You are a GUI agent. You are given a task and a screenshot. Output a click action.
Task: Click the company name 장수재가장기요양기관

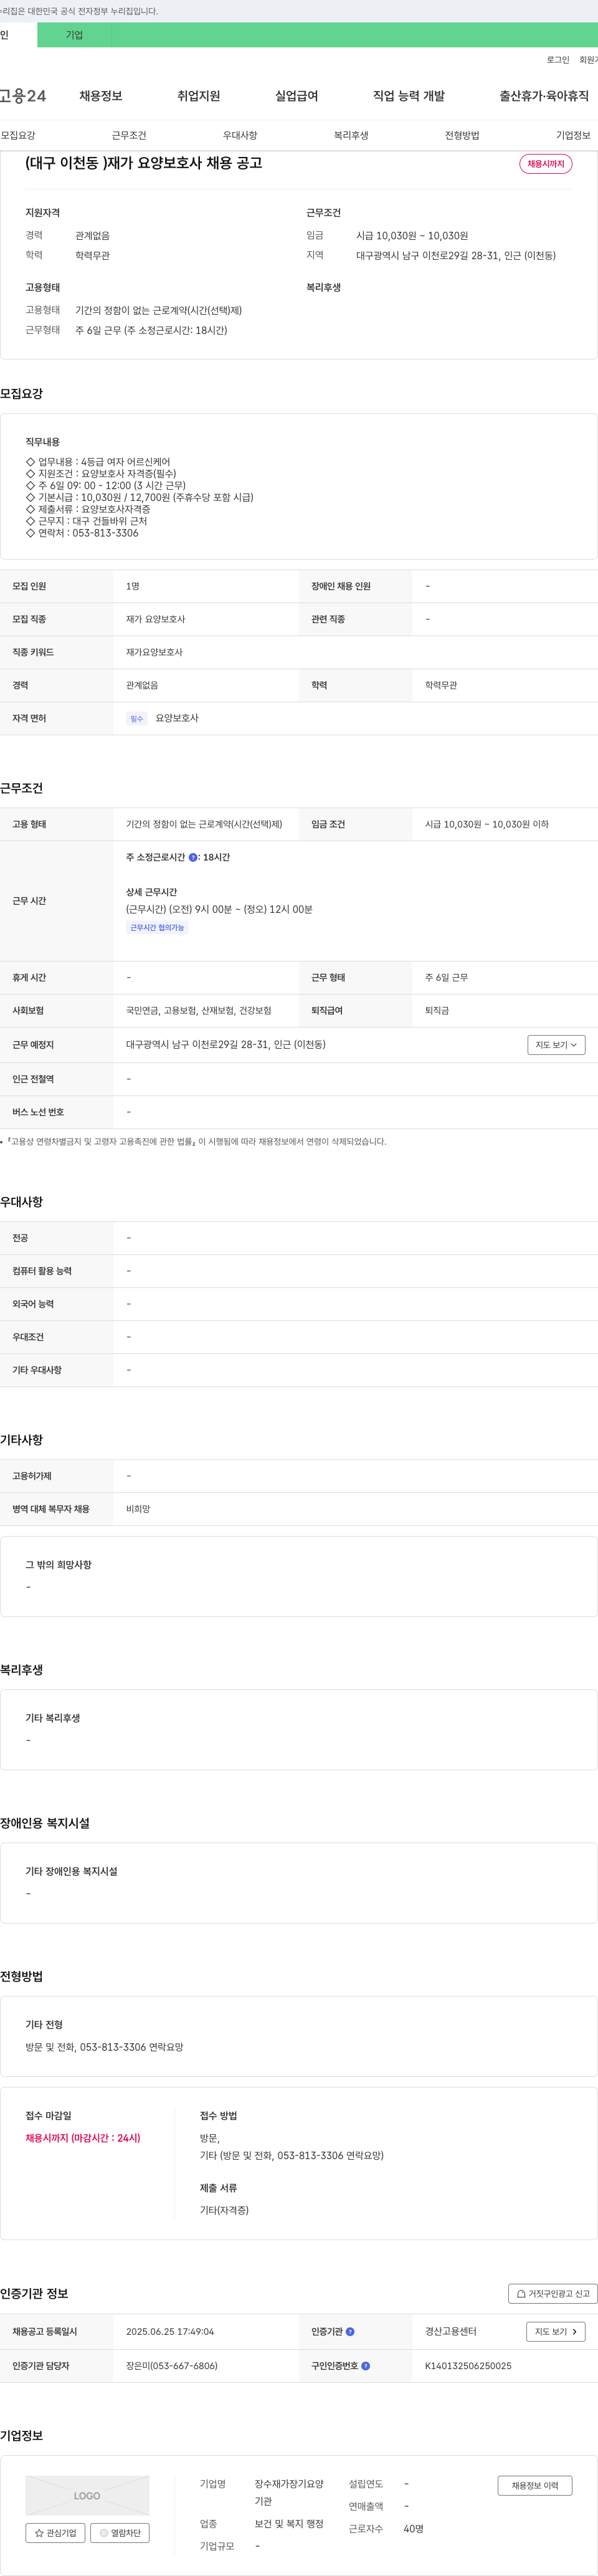289,2492
